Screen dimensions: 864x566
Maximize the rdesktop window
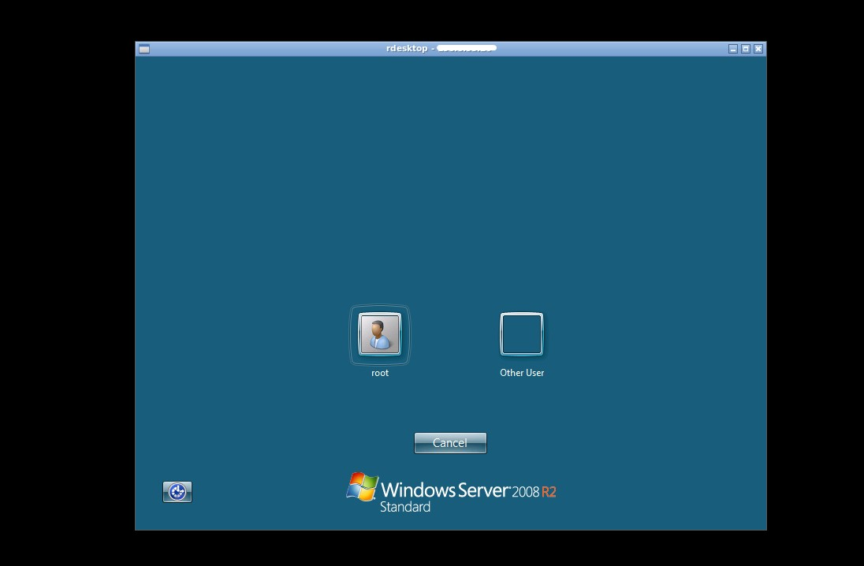click(745, 49)
